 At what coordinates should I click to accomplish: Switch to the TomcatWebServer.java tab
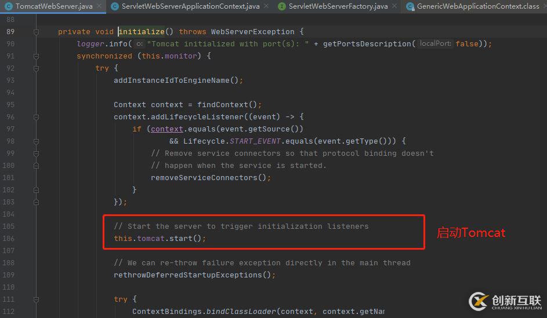pyautogui.click(x=54, y=6)
